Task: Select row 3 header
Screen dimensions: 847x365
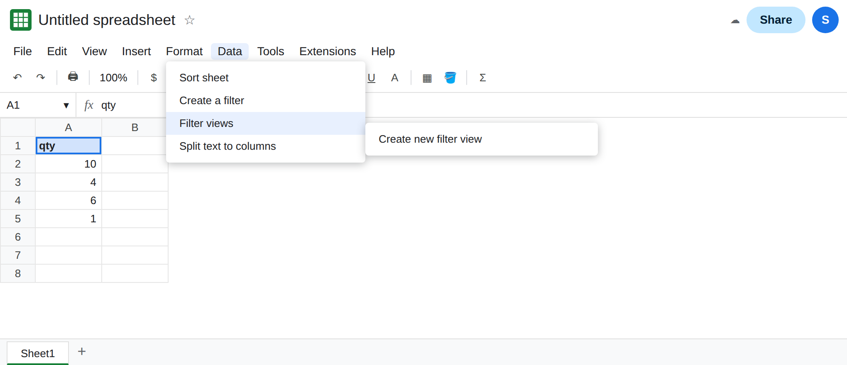Action: [x=18, y=182]
